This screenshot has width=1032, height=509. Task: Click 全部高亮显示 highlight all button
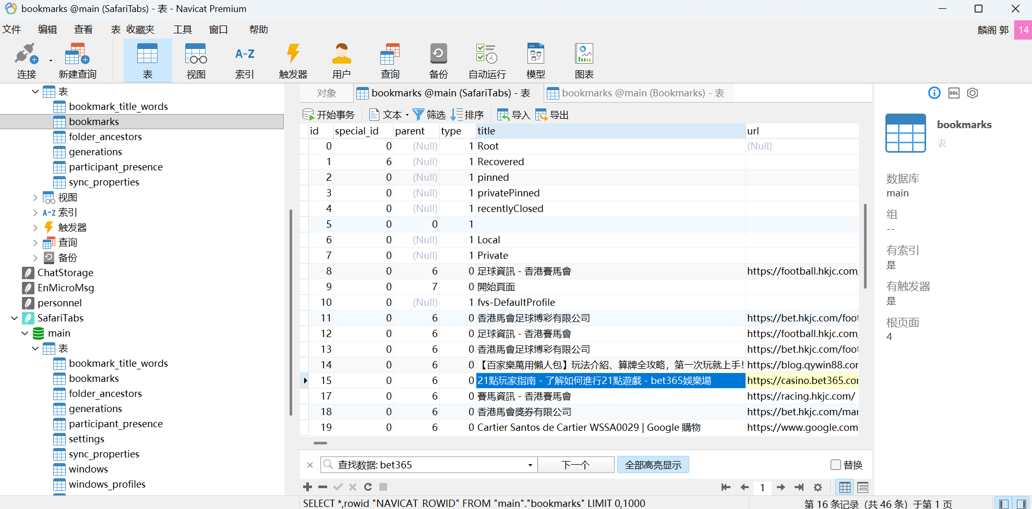click(x=653, y=465)
